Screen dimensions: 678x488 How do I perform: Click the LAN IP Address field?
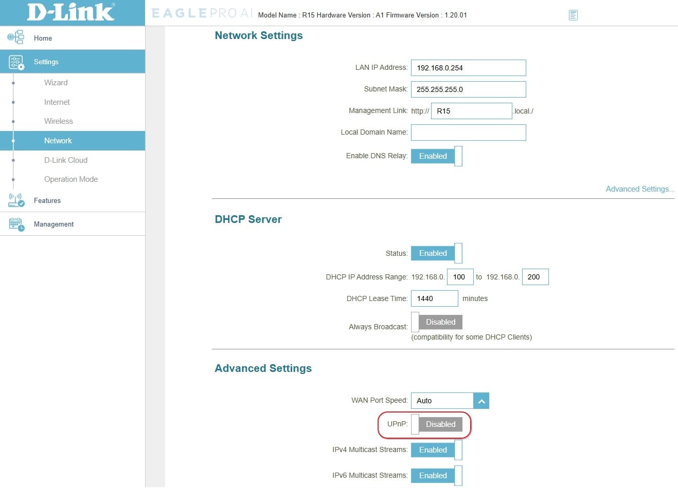tap(469, 68)
